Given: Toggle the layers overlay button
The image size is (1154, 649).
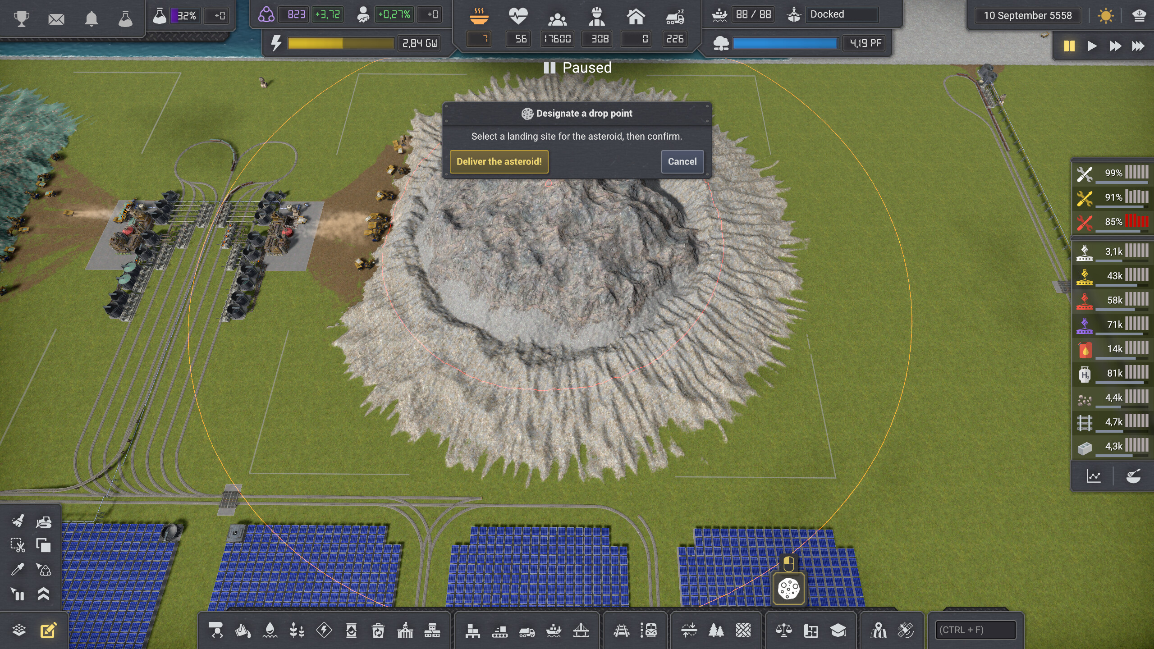Looking at the screenshot, I should 19,630.
